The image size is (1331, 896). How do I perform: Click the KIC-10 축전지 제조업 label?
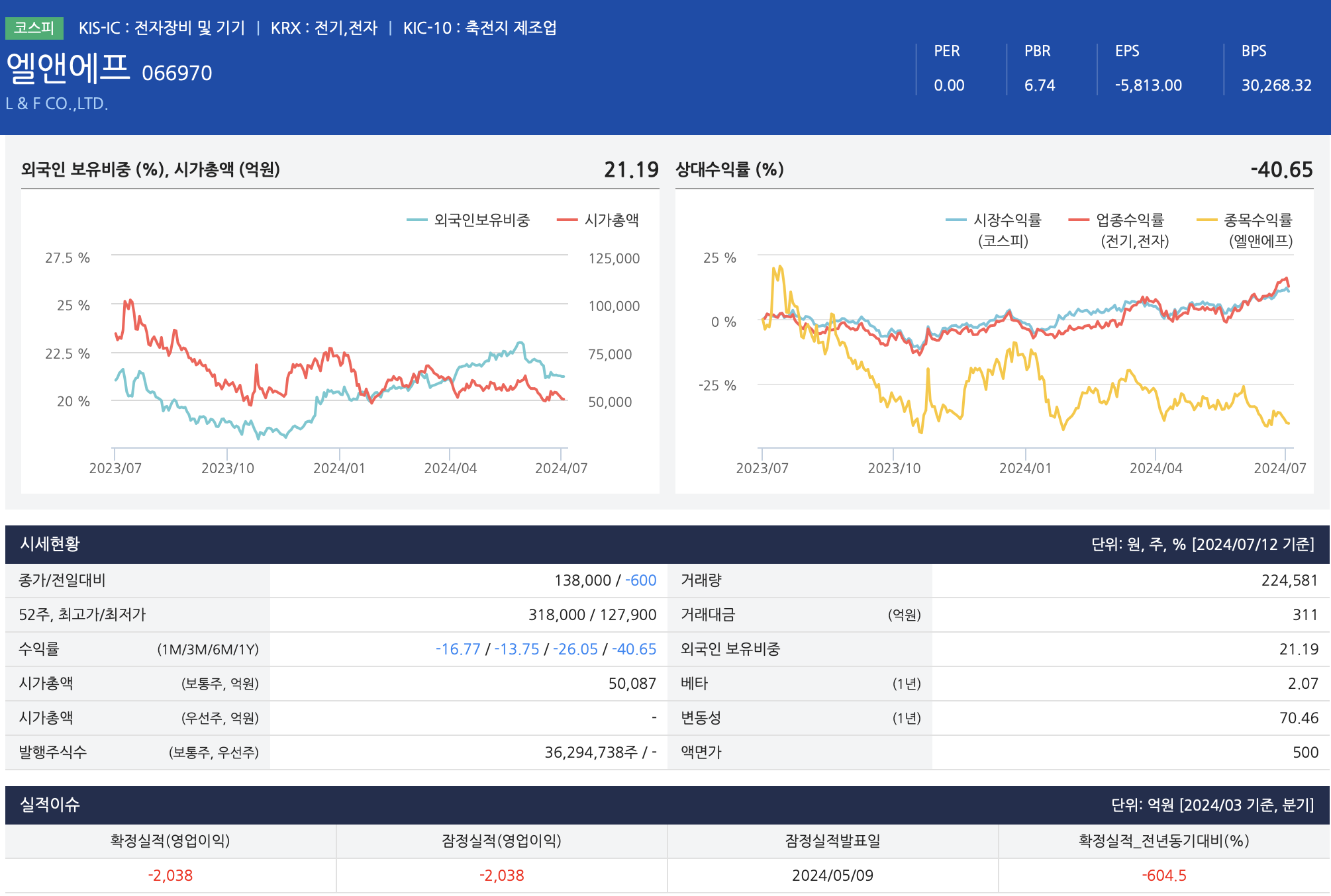tap(479, 28)
